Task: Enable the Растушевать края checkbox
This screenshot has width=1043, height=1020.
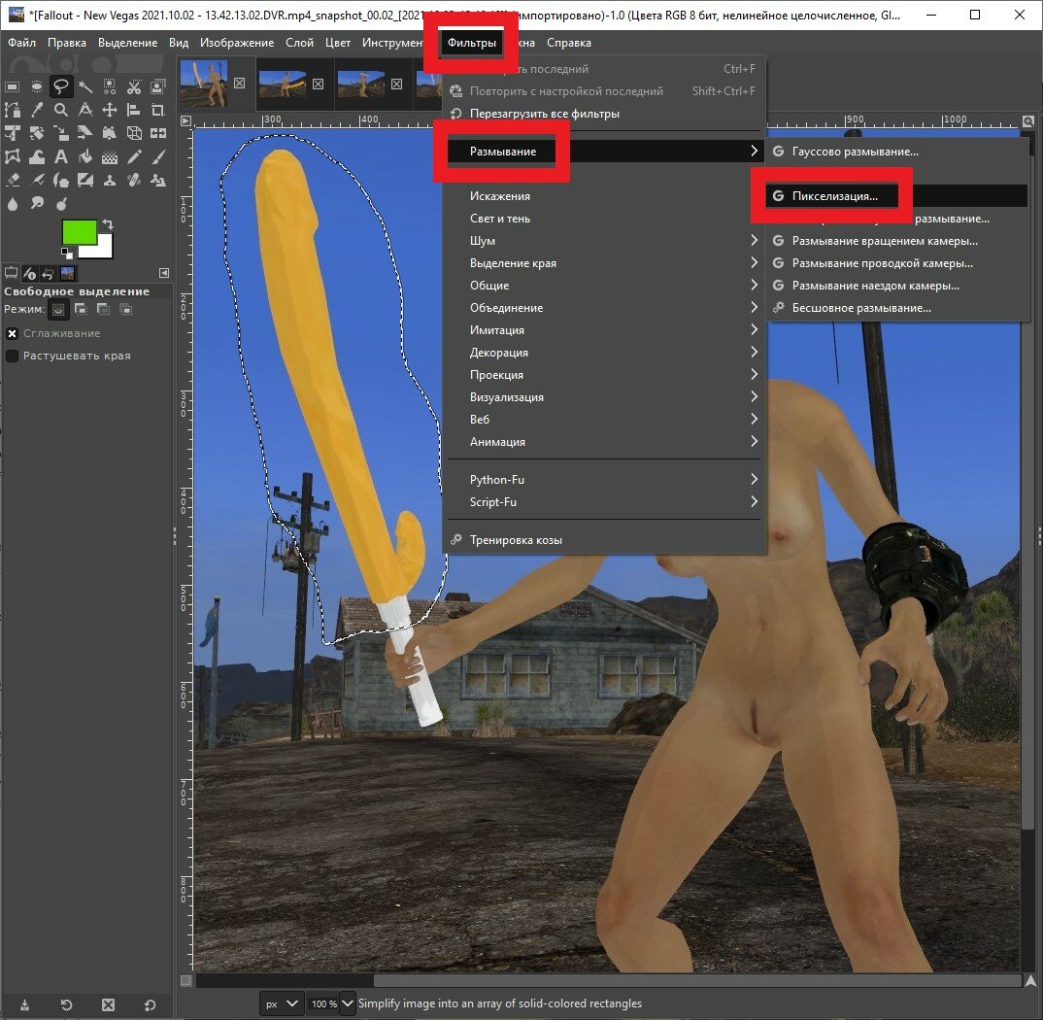Action: coord(13,356)
